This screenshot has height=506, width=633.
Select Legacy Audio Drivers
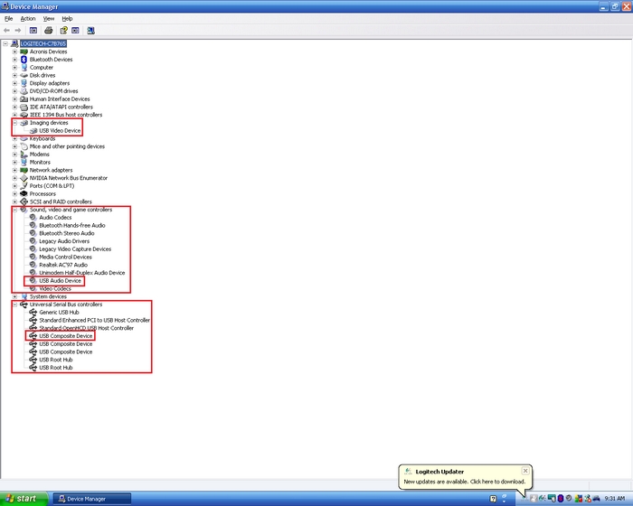(64, 241)
